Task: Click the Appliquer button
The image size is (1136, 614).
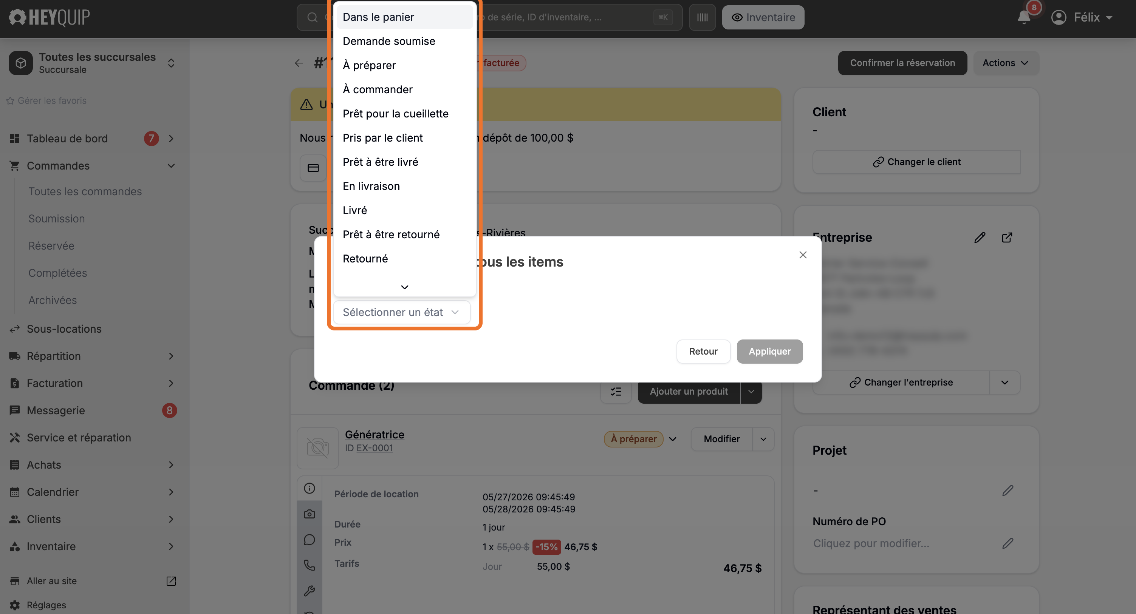Action: pos(769,351)
